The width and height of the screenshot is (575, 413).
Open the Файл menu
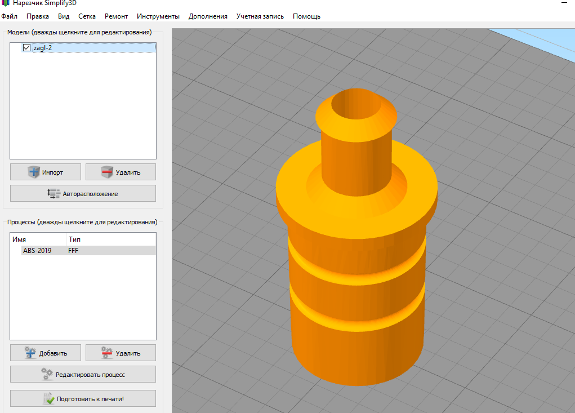coord(10,16)
